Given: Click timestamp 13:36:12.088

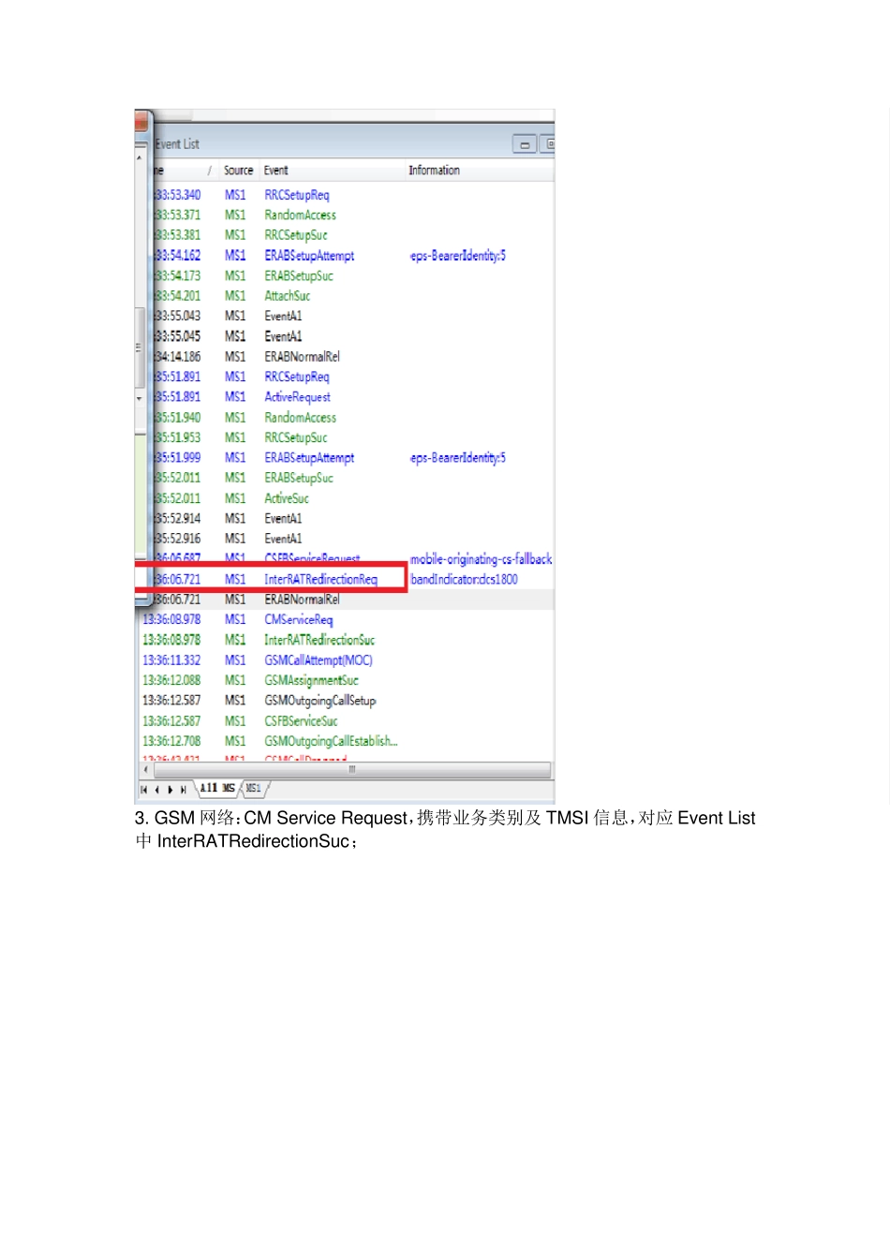Looking at the screenshot, I should pyautogui.click(x=171, y=681).
